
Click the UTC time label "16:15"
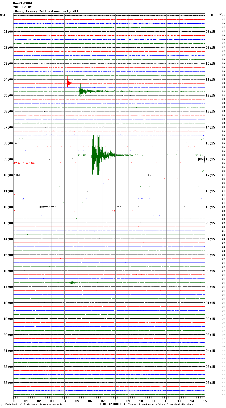click(x=210, y=159)
